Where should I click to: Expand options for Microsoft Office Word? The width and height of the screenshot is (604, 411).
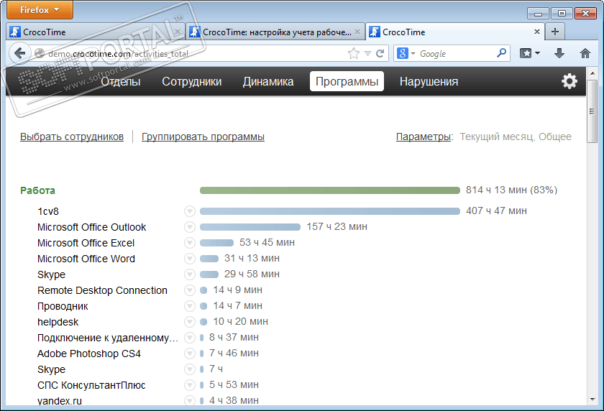point(190,259)
